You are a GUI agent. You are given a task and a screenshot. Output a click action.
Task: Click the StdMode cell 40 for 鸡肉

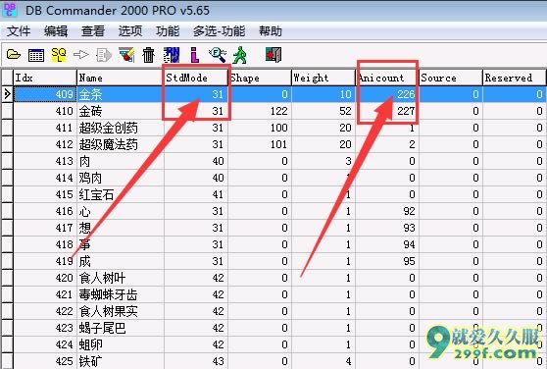(x=196, y=178)
